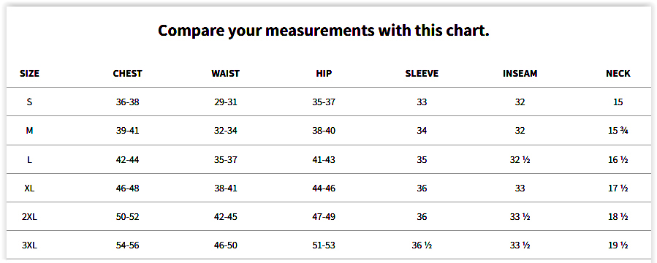Select the HIP column header
Image resolution: width=657 pixels, height=263 pixels.
[x=324, y=74]
